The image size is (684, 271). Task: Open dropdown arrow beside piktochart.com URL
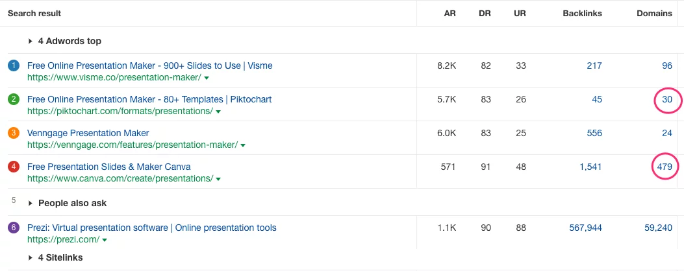(218, 112)
